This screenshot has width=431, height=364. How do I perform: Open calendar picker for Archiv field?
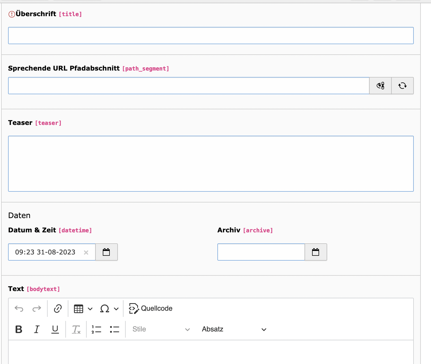[316, 252]
